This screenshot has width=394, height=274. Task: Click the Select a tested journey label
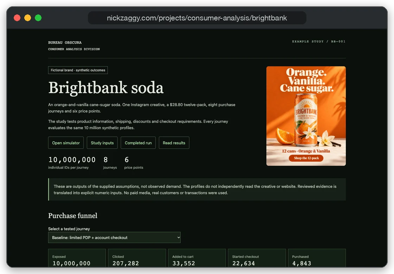pos(69,229)
